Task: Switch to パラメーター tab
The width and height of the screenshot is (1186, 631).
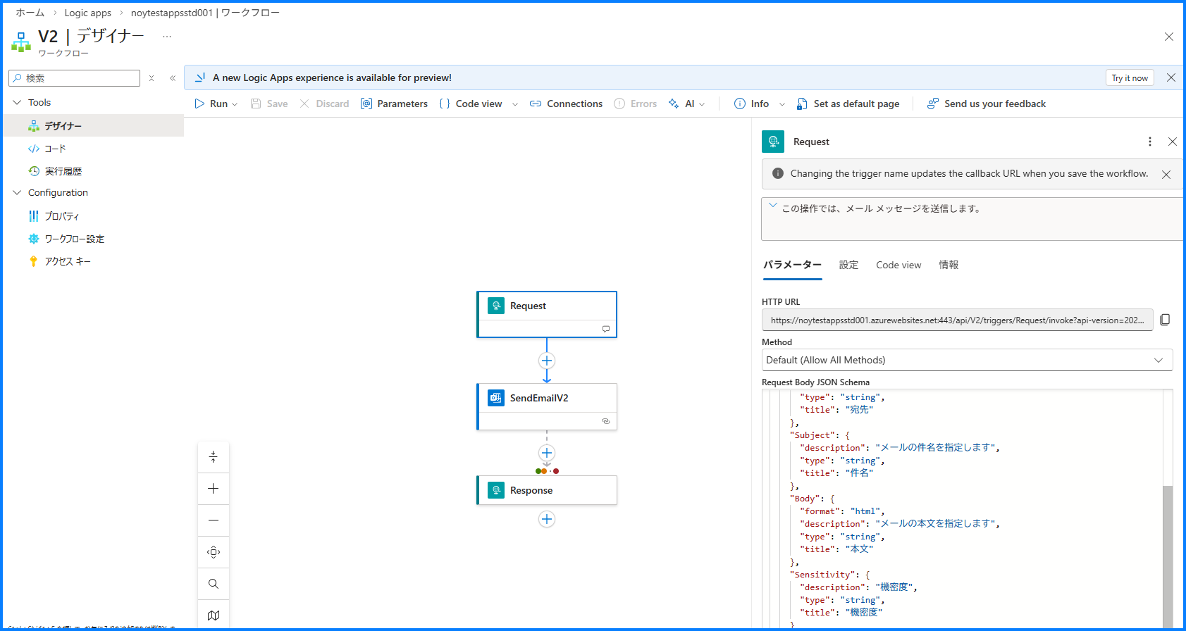Action: 793,265
